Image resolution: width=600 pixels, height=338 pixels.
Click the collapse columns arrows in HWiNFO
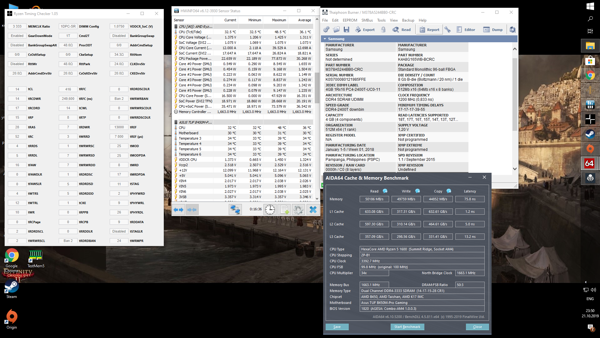pyautogui.click(x=192, y=210)
